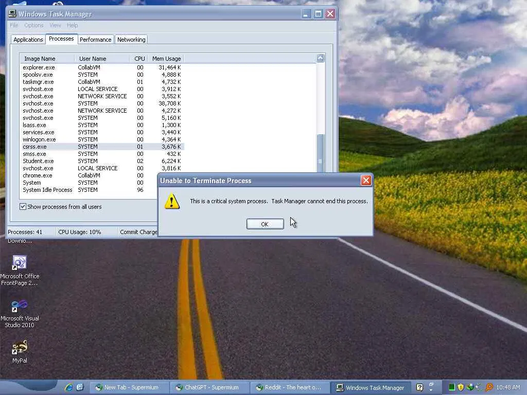Select svchost.exe row using 3,912 K

point(102,89)
